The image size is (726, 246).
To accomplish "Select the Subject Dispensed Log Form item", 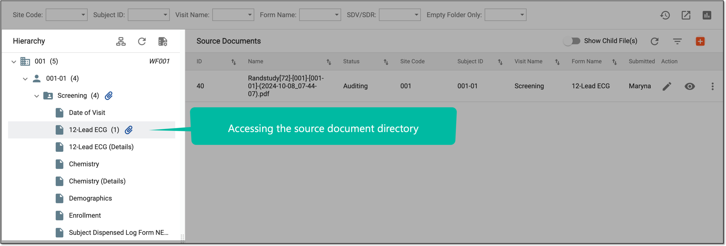I will coord(118,232).
